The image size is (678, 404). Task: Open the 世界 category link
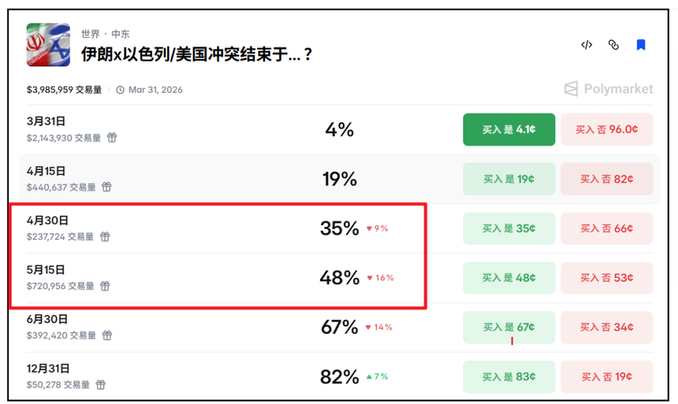[x=91, y=34]
